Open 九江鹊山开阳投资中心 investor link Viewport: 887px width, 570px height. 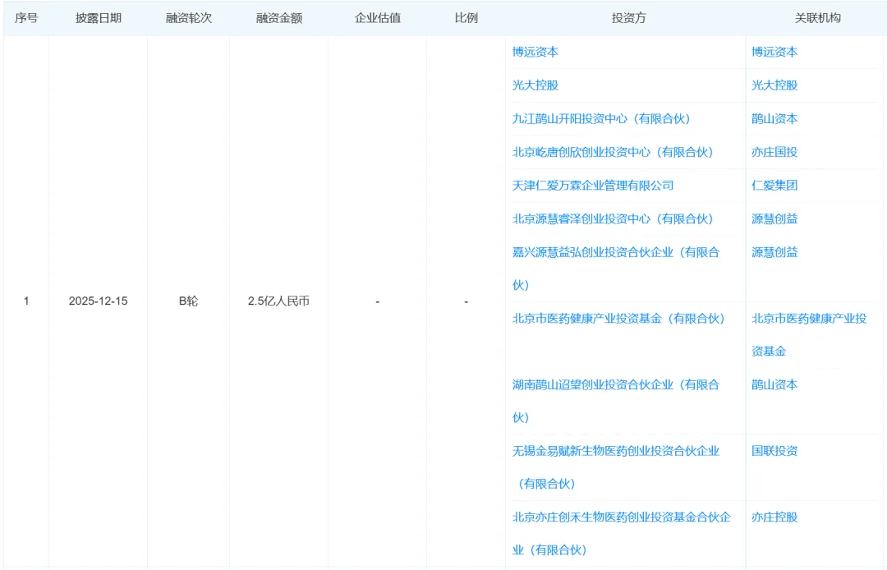click(601, 119)
